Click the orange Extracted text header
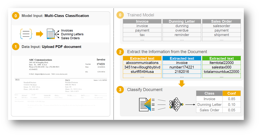The height and width of the screenshot is (136, 260). (142, 58)
